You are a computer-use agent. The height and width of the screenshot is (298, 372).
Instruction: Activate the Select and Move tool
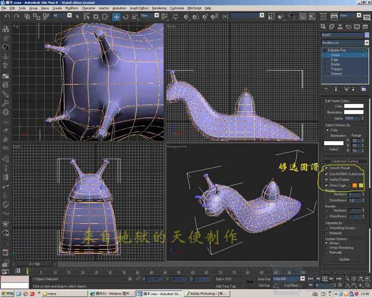pyautogui.click(x=116, y=17)
